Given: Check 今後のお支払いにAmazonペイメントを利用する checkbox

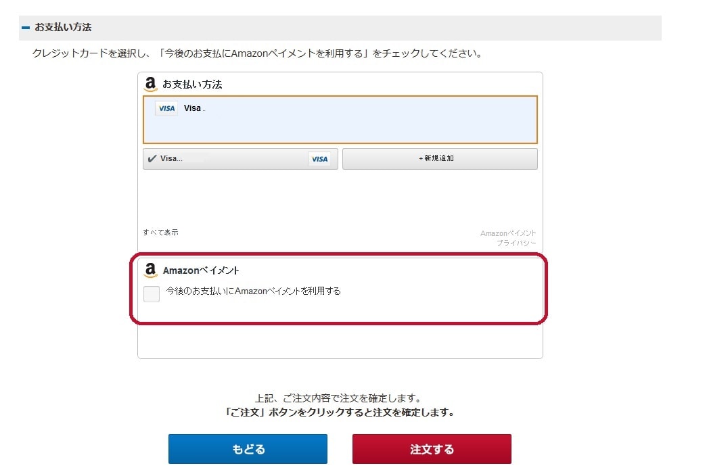Looking at the screenshot, I should pos(152,293).
